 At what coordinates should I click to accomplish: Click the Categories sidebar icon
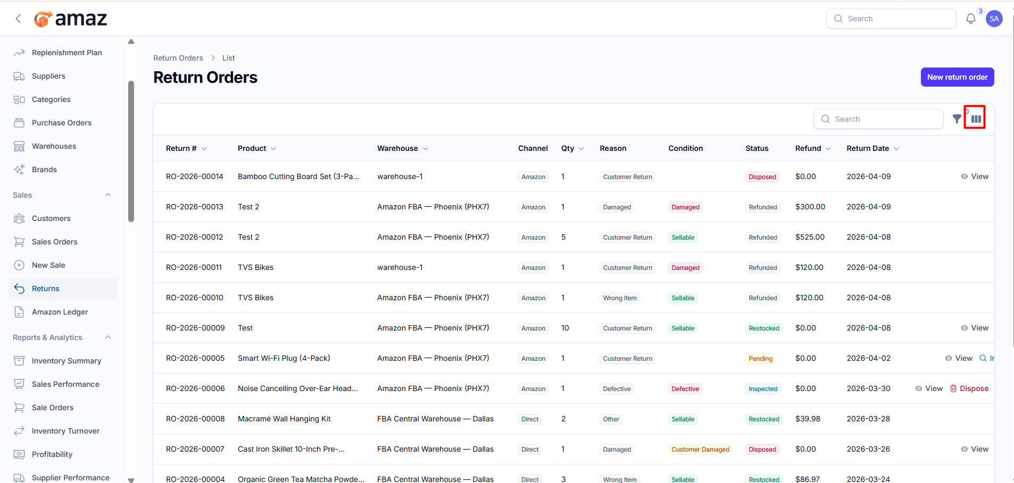19,99
